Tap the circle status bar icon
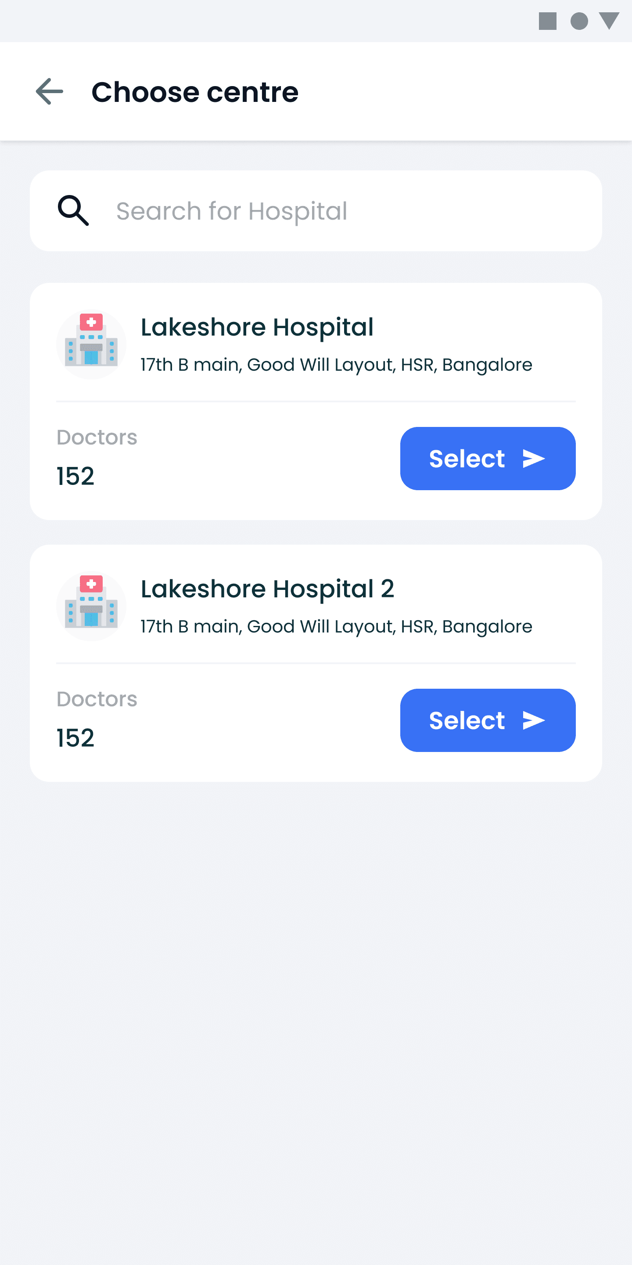The height and width of the screenshot is (1265, 632). (x=579, y=21)
